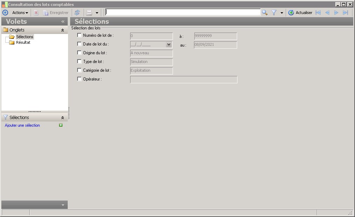Enable the Catégorie de lot checkbox
Viewport: 355px width, 217px height.
(79, 70)
